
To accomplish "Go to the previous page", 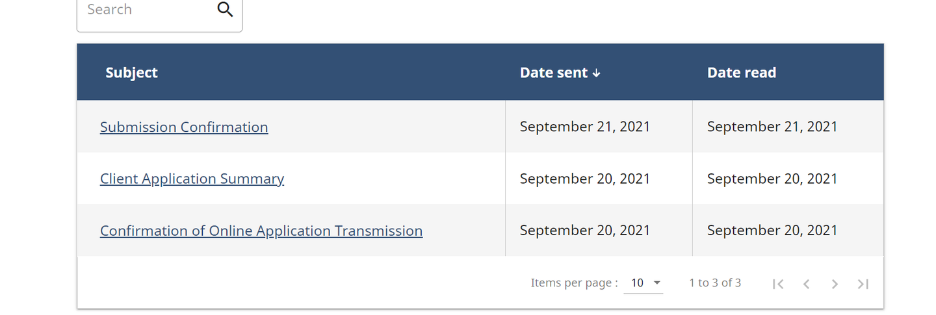I will [x=806, y=284].
